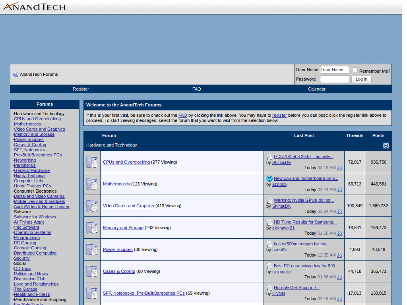The width and height of the screenshot is (407, 305).
Task: Jump to last post in Cases & Cooling
Action: pos(339,277)
